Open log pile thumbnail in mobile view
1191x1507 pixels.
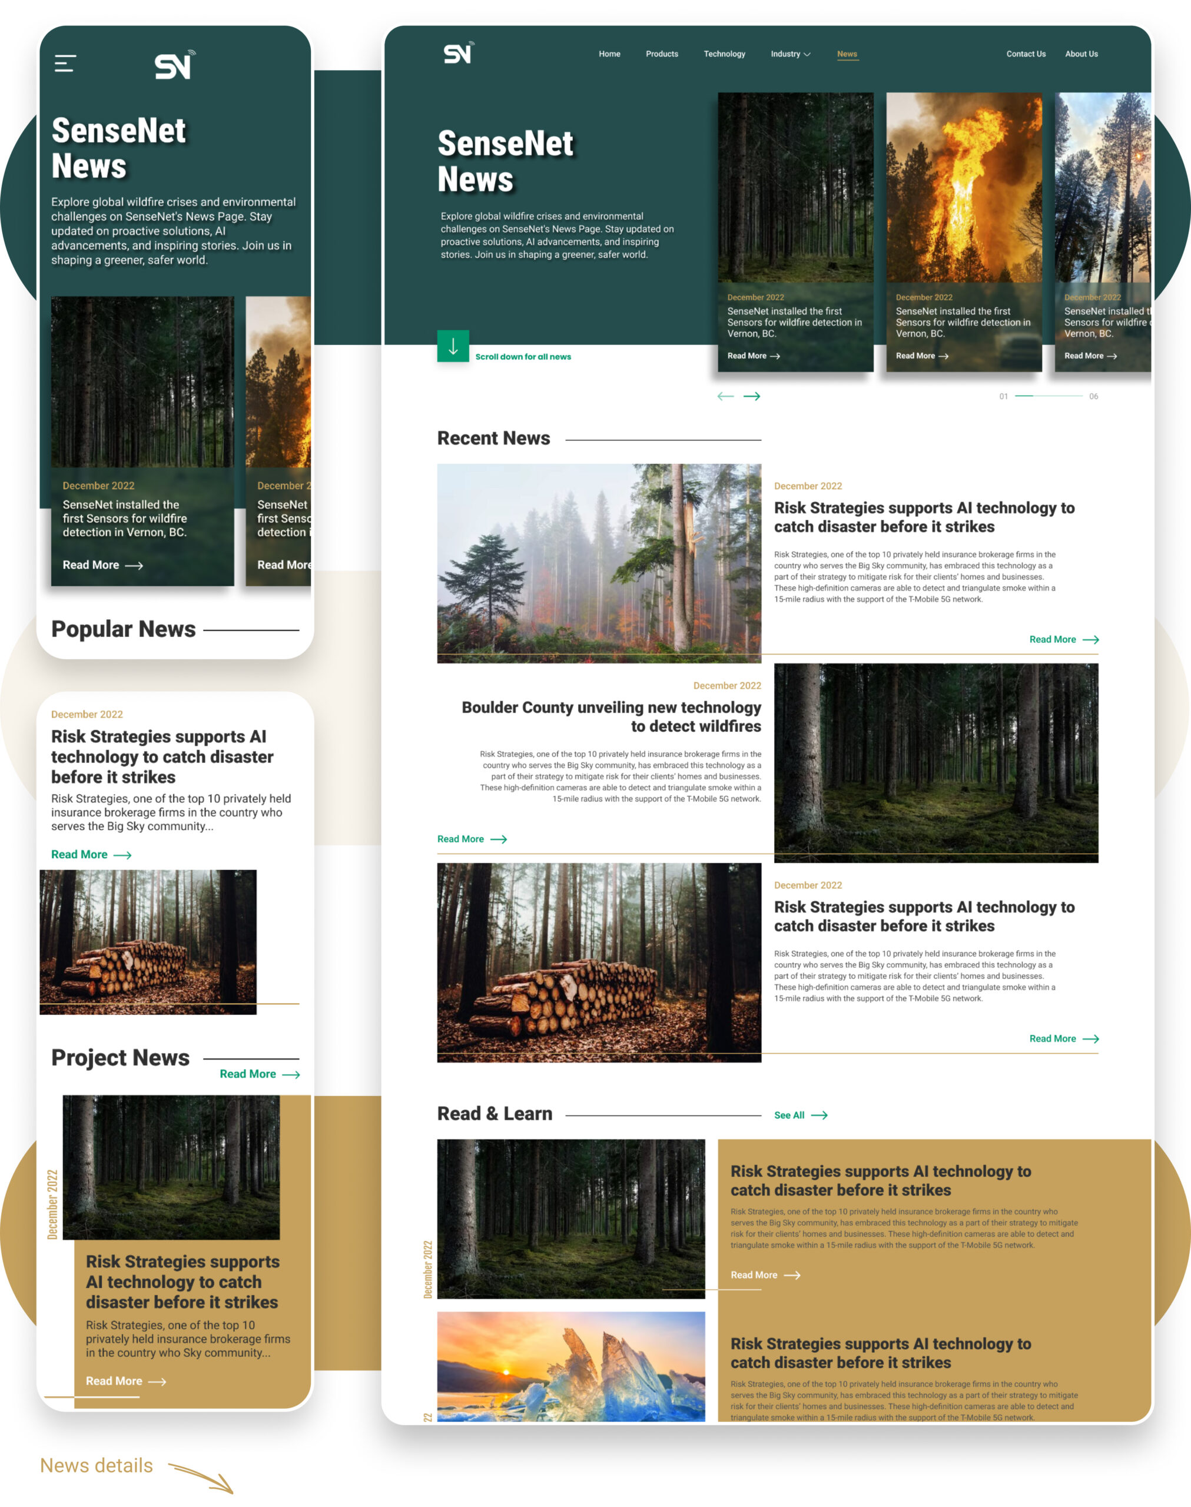(148, 941)
